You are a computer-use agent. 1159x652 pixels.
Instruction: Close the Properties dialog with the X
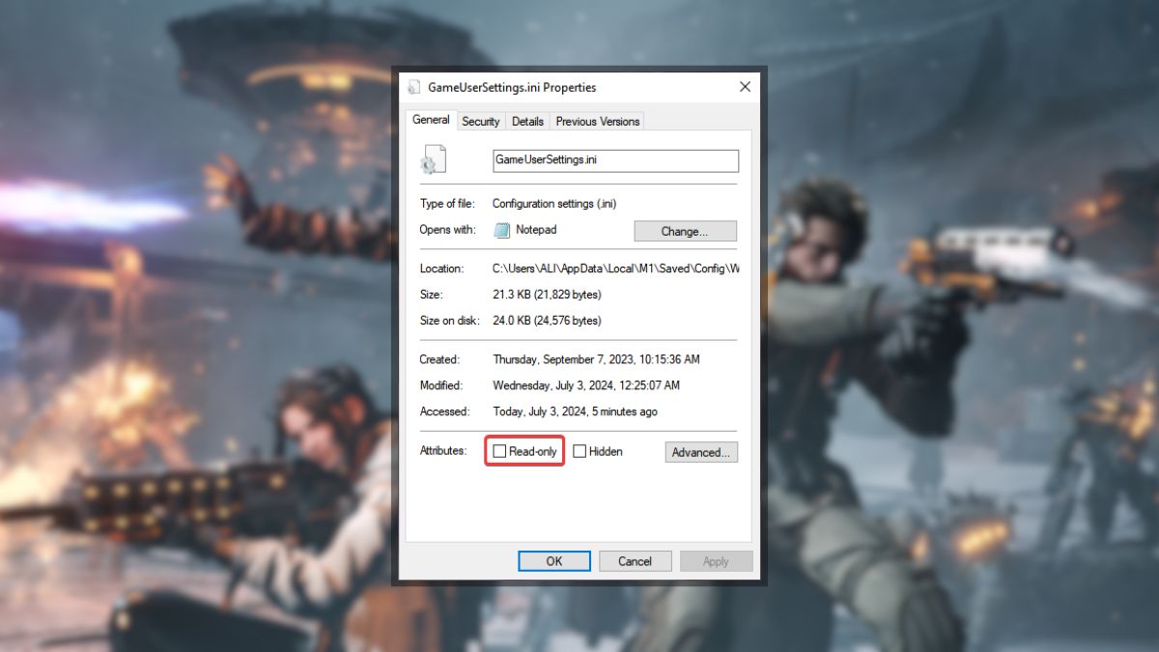pos(744,86)
